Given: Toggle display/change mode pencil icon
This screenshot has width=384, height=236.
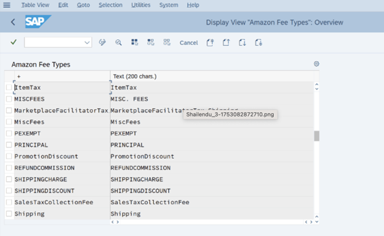Looking at the screenshot, I should pyautogui.click(x=102, y=42).
